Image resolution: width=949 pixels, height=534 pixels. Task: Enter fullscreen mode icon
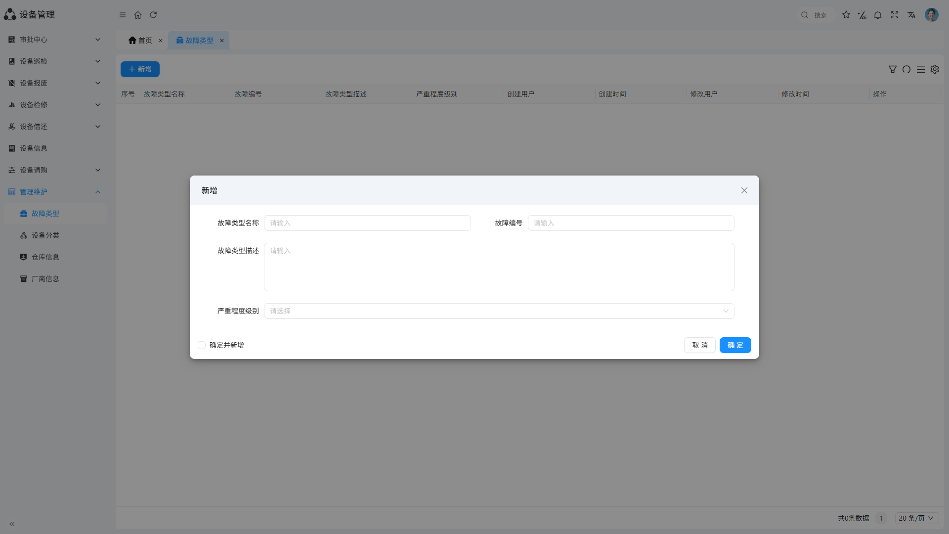[895, 15]
